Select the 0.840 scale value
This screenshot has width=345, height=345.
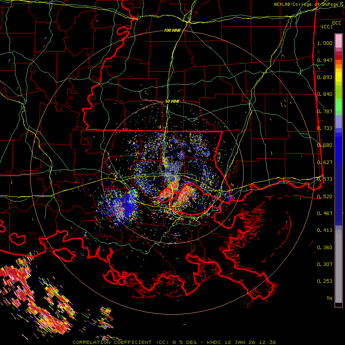click(325, 94)
